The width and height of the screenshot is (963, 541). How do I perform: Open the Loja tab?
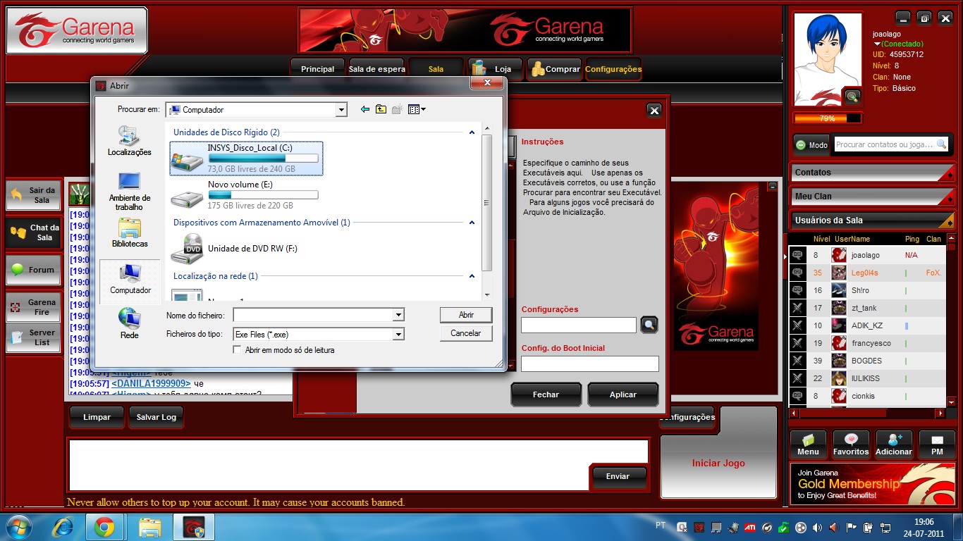point(495,69)
